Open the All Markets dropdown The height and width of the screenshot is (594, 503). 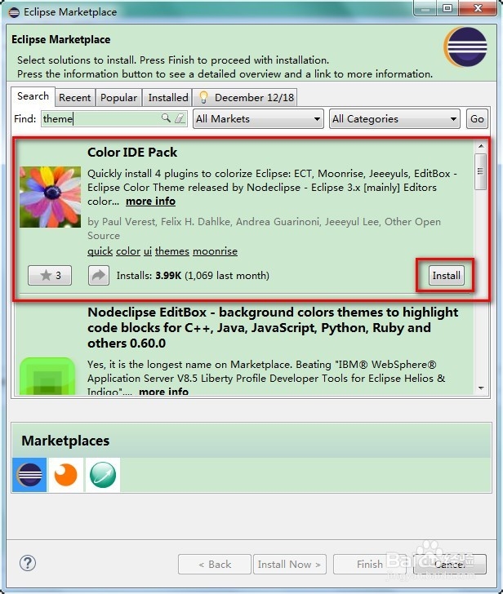point(258,119)
